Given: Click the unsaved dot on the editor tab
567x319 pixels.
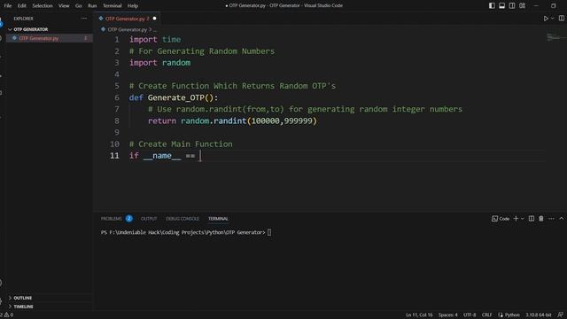Looking at the screenshot, I should 154,19.
